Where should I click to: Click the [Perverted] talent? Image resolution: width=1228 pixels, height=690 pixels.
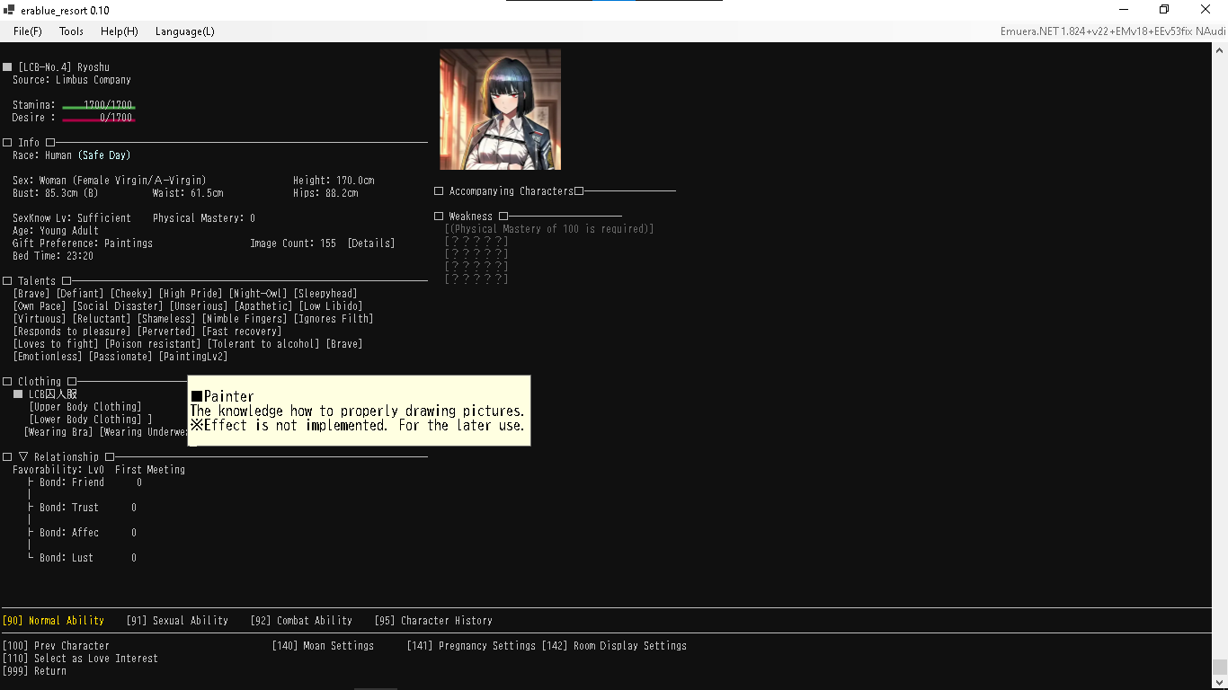point(166,332)
